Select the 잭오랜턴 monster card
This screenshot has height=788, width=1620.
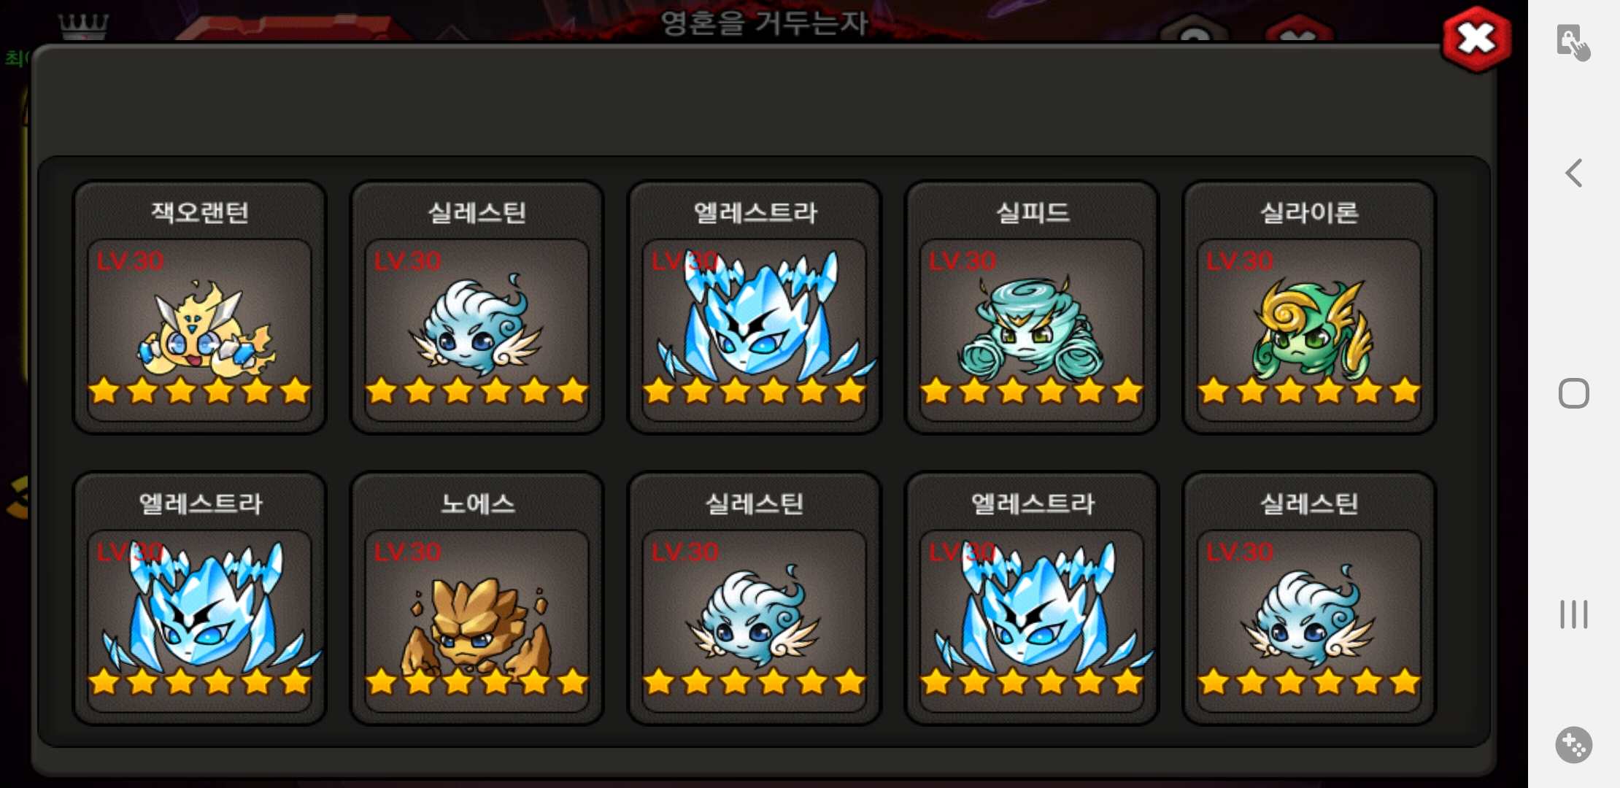[x=199, y=307]
